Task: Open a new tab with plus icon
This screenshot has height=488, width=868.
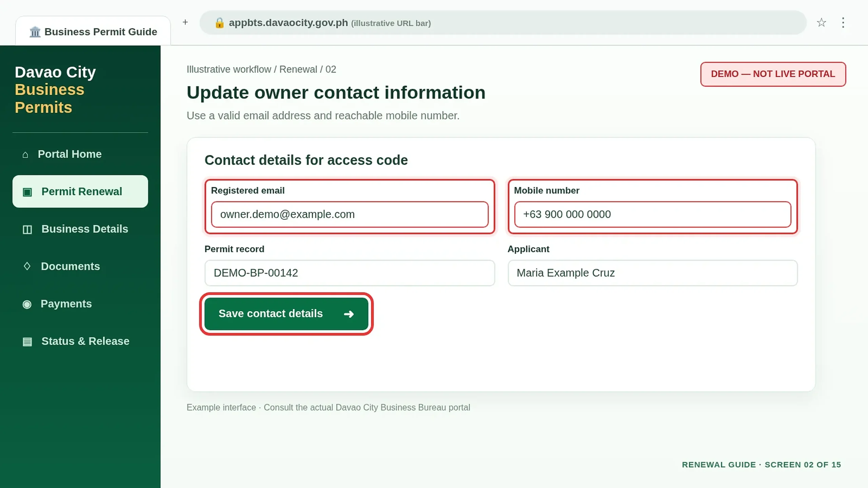Action: 185,22
